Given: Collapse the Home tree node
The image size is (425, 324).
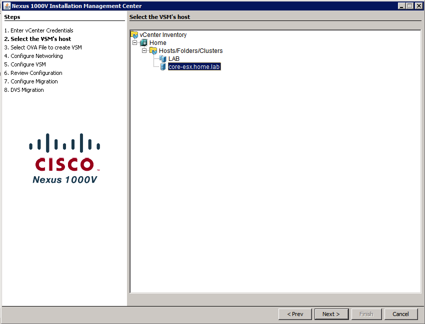Looking at the screenshot, I should 134,43.
